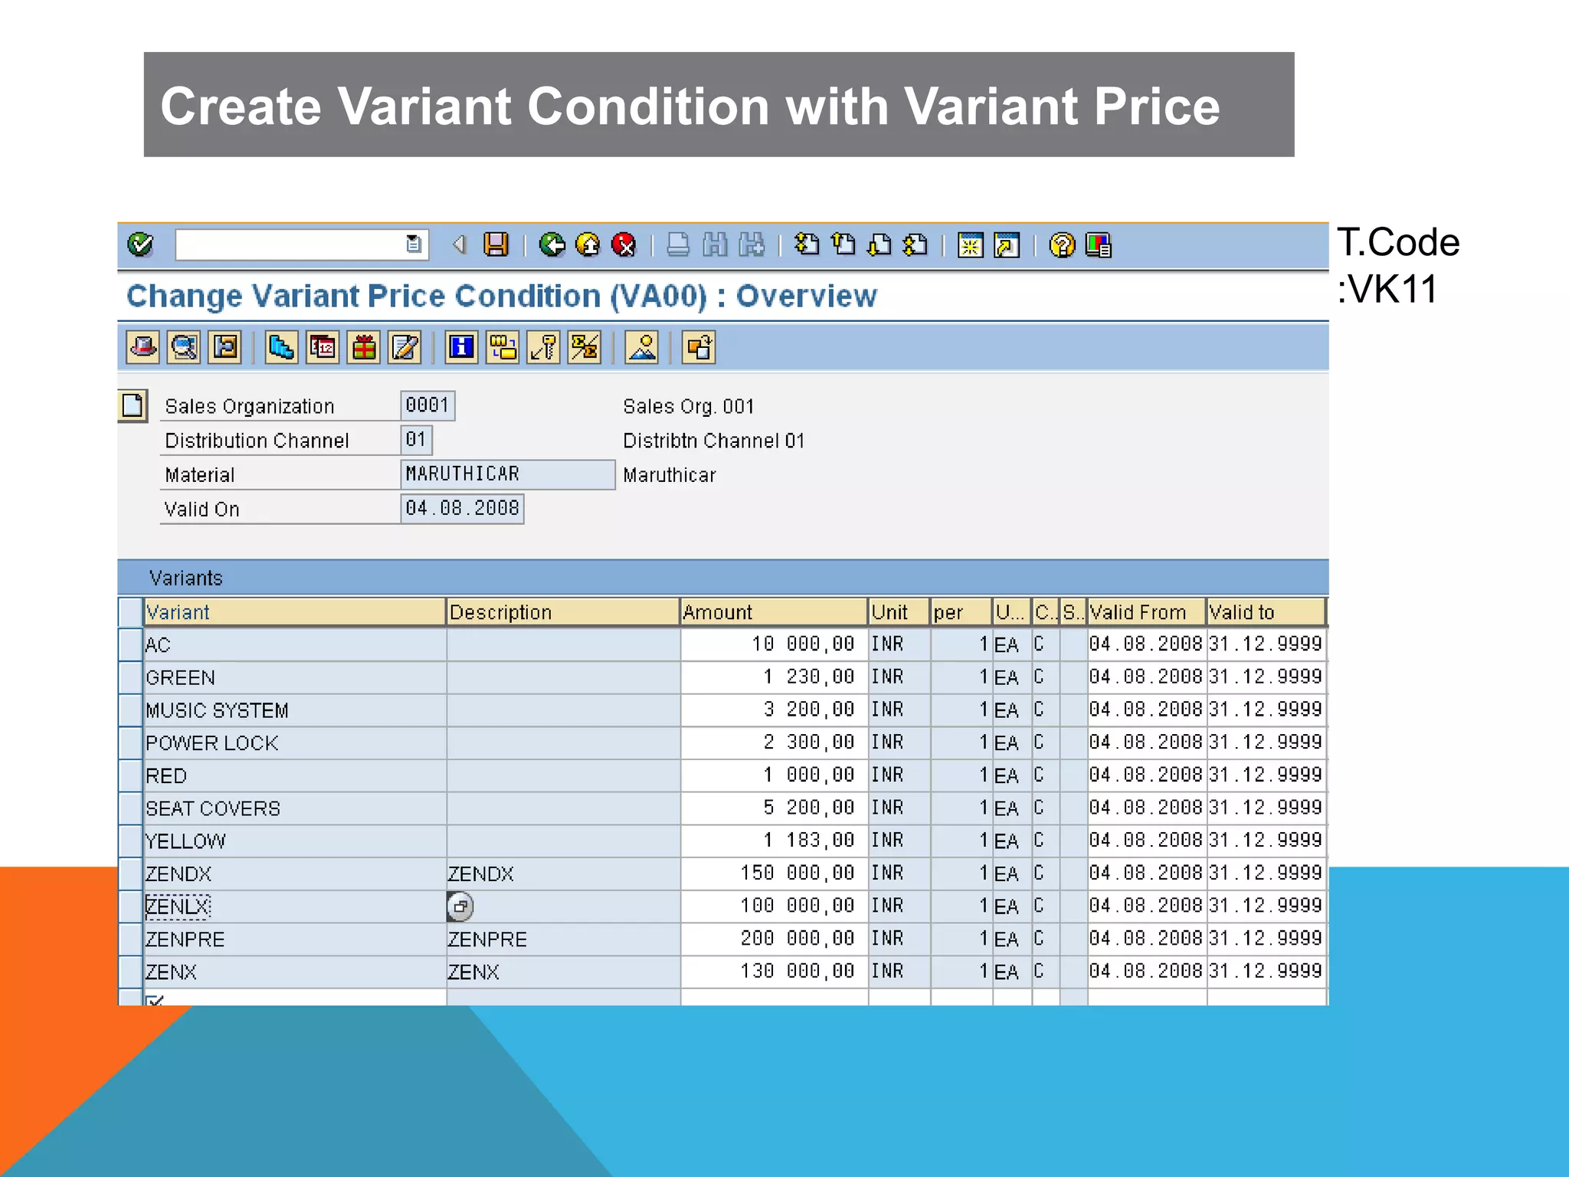
Task: Select the ZENDX row selector
Action: pyautogui.click(x=131, y=874)
